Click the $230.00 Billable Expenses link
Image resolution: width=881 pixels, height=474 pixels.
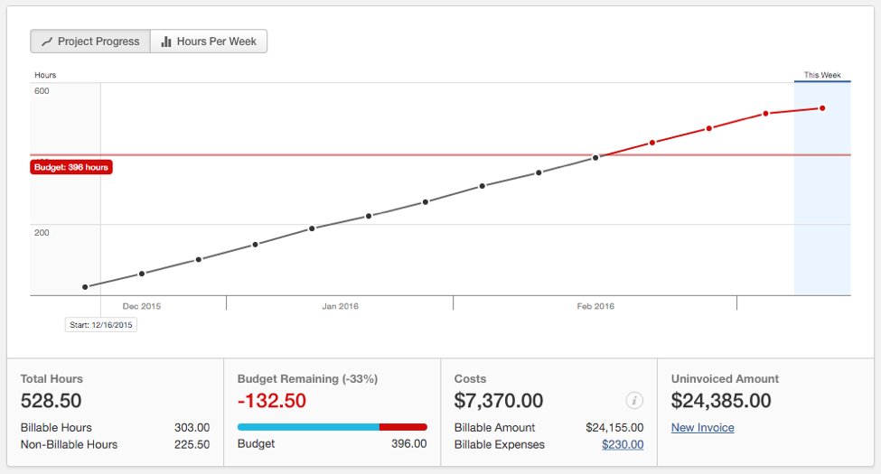click(622, 444)
